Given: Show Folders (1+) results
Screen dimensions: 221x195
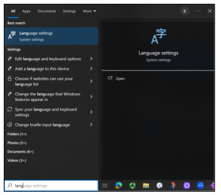Looking at the screenshot, I should click(x=17, y=134).
